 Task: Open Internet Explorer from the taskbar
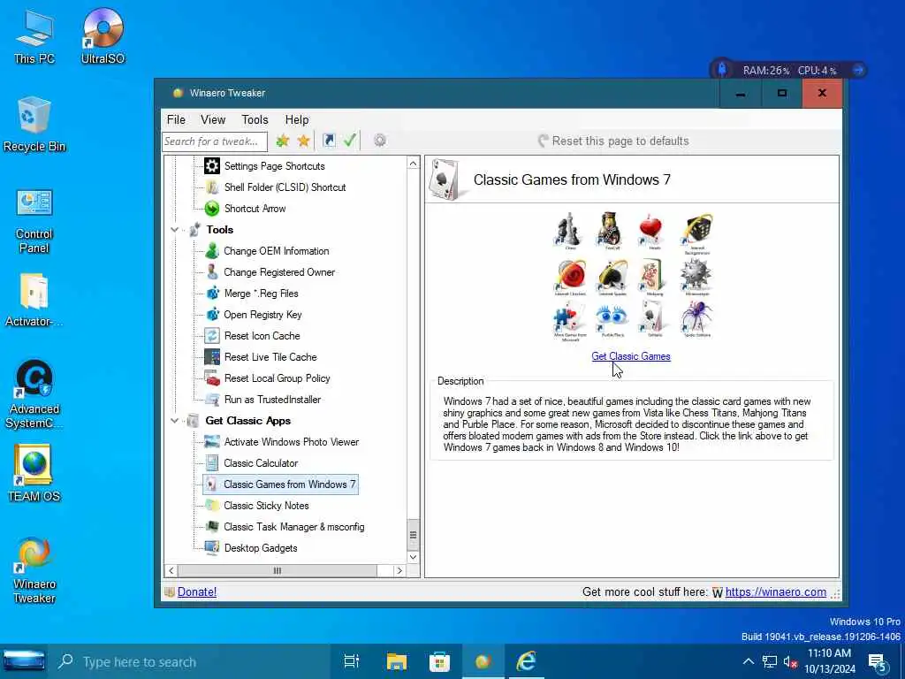click(x=526, y=661)
